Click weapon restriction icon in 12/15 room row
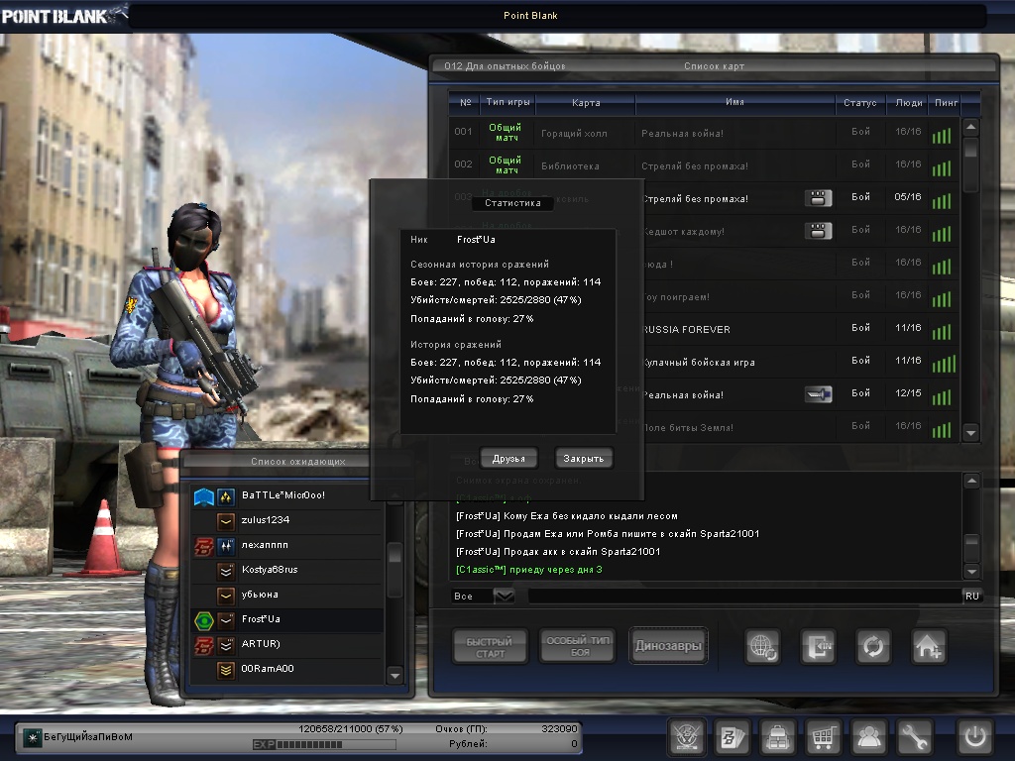Screen dimensions: 1015x761 pyautogui.click(x=818, y=393)
